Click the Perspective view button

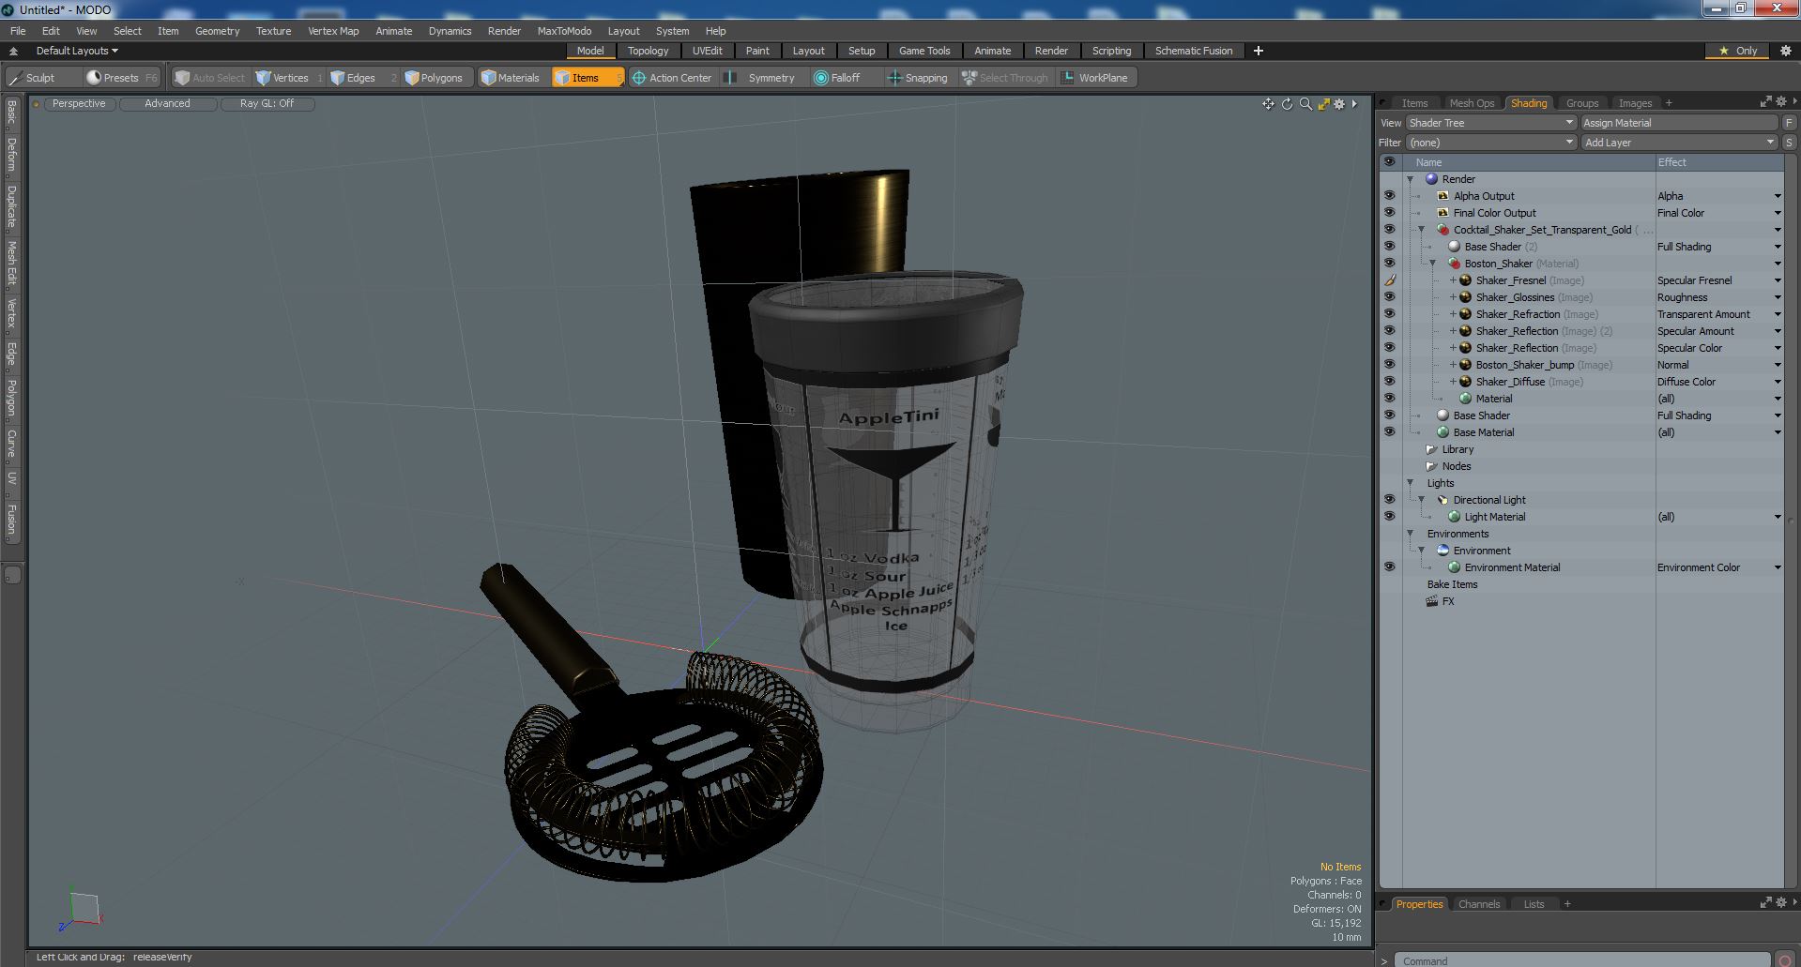coord(79,104)
